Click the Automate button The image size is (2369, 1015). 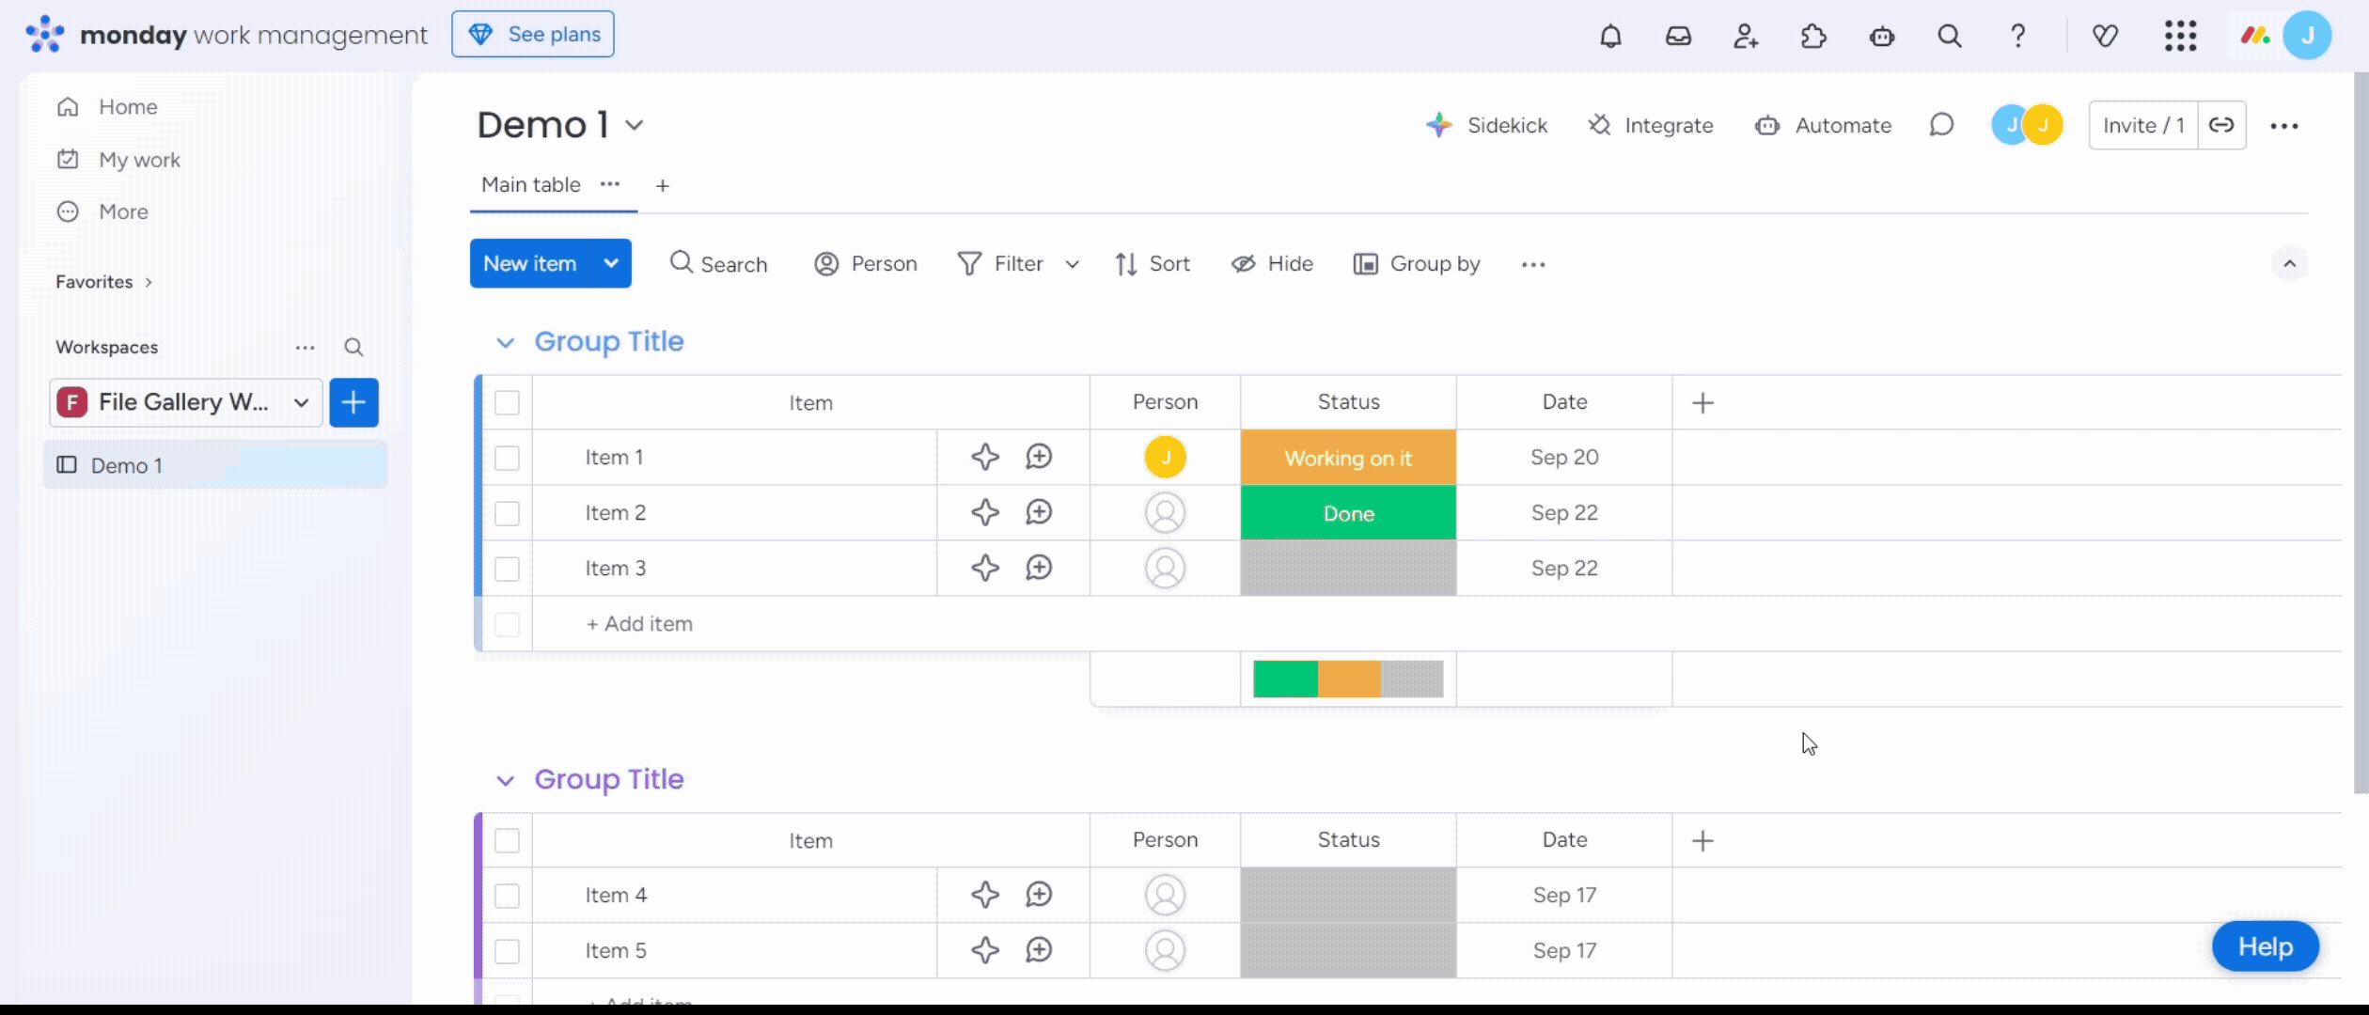pyautogui.click(x=1823, y=125)
